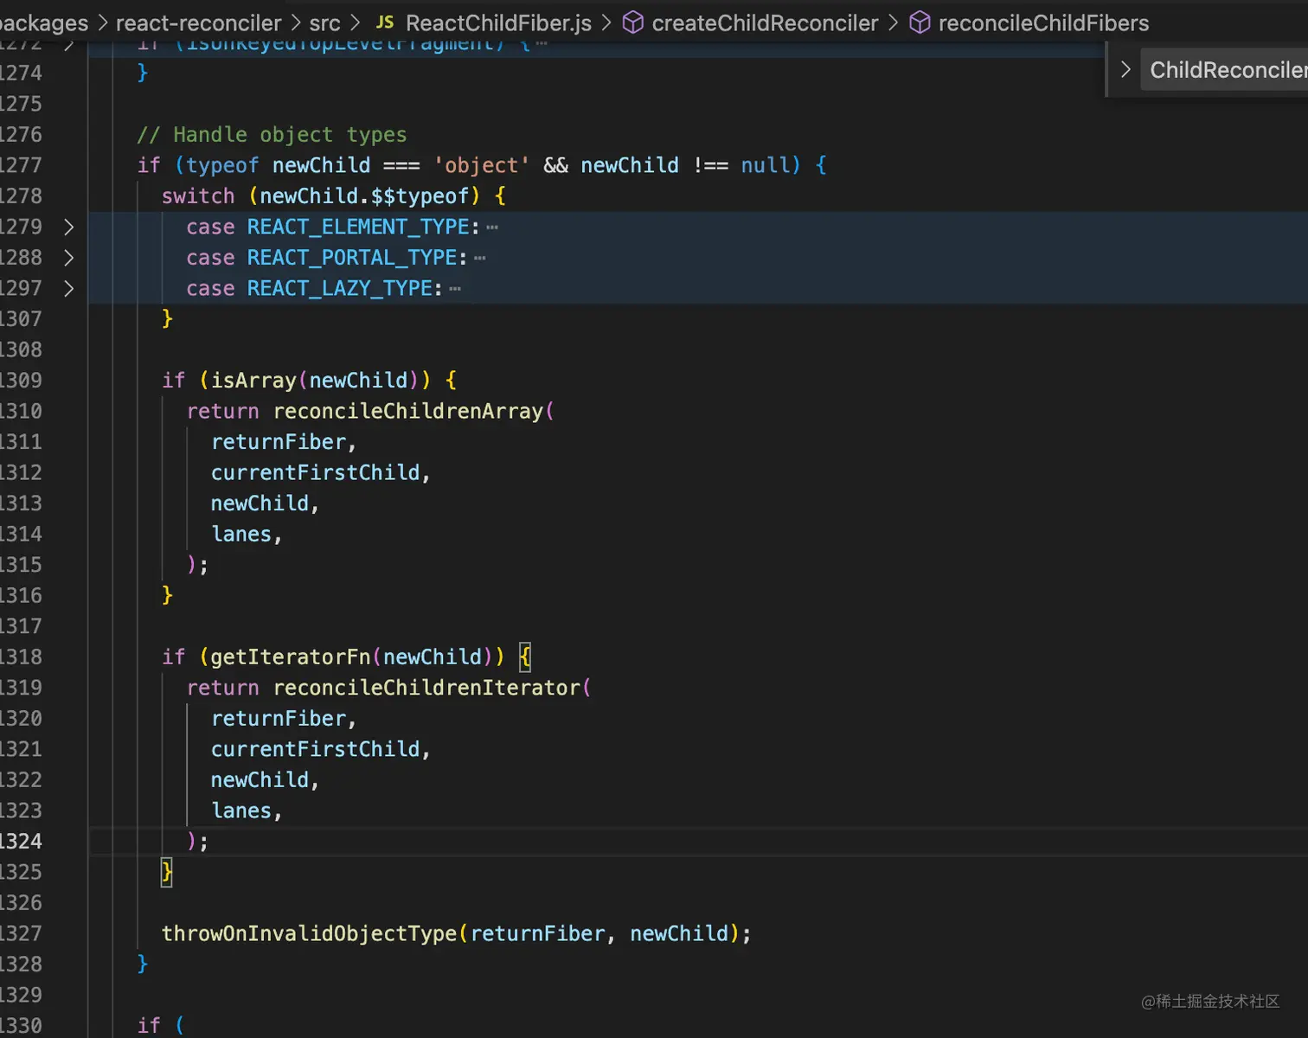Place cursor on reconcileChildrenIterator call
Screen dimensions: 1308x1038
(426, 688)
